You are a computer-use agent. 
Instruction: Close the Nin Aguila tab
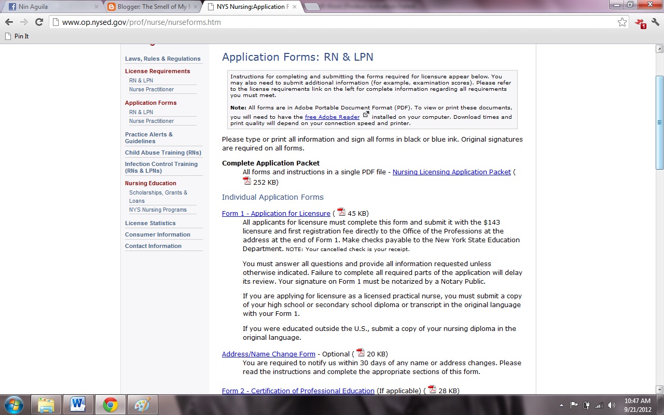96,7
